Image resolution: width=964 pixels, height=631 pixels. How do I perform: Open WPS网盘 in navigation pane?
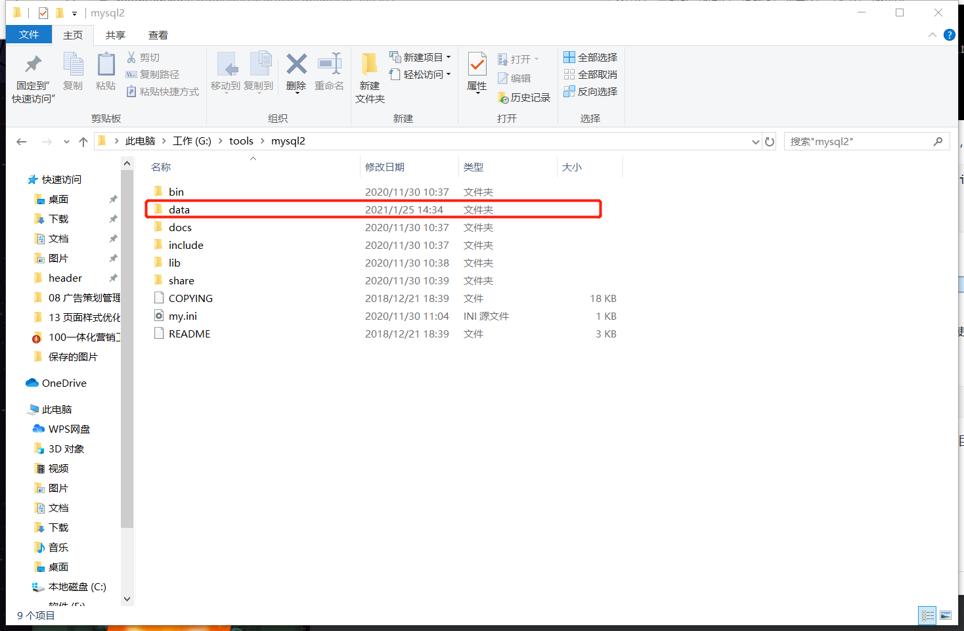click(69, 429)
